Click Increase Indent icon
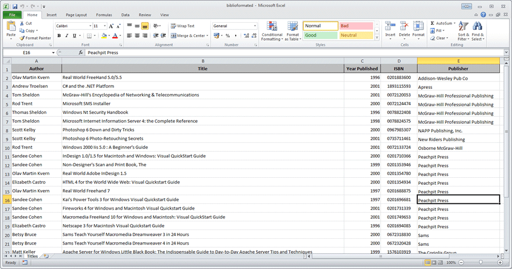Viewport: 512px width, 269px height. 163,35
